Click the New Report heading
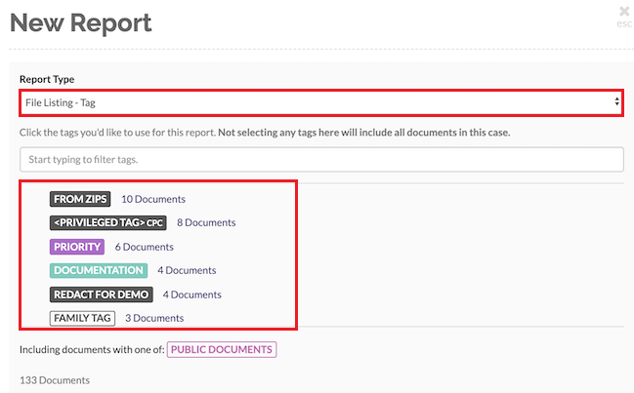 [x=80, y=21]
